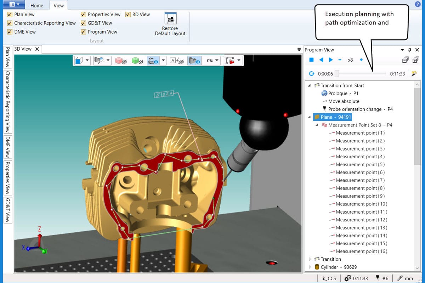
Task: Disable the 3D View checkbox
Action: [x=128, y=15]
